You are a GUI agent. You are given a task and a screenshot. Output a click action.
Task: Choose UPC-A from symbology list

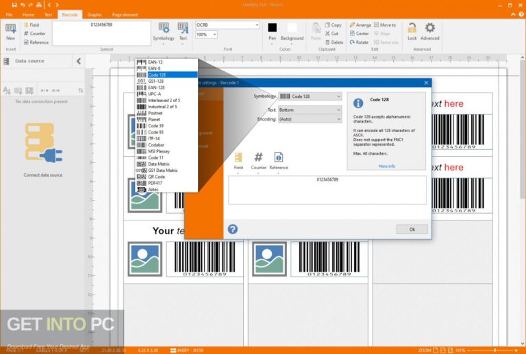pyautogui.click(x=166, y=94)
